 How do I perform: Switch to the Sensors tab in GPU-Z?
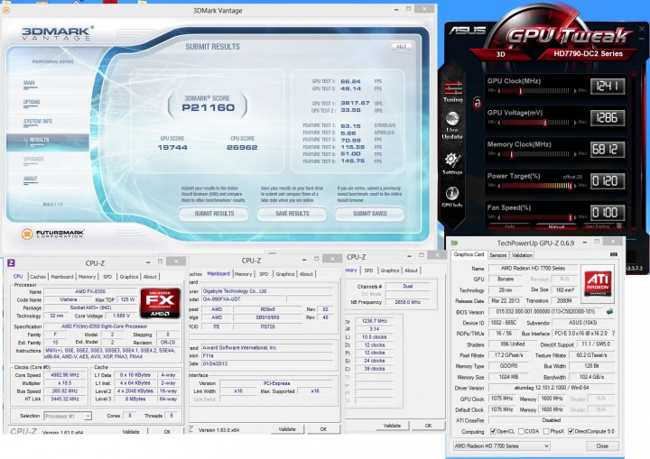(497, 255)
